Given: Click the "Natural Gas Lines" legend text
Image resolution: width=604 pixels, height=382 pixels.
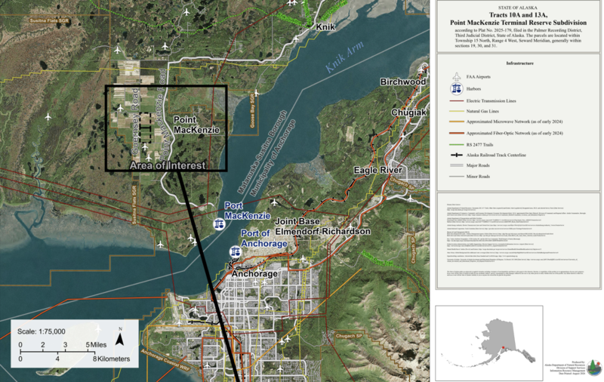Looking at the screenshot, I should pyautogui.click(x=482, y=111).
